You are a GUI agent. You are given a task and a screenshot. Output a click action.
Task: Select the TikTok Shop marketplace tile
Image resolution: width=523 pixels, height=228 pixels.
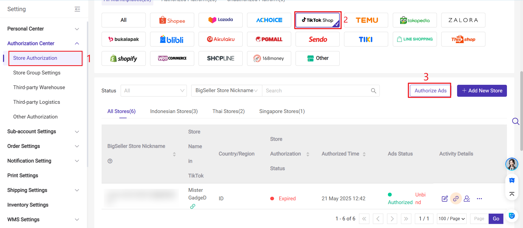[318, 20]
